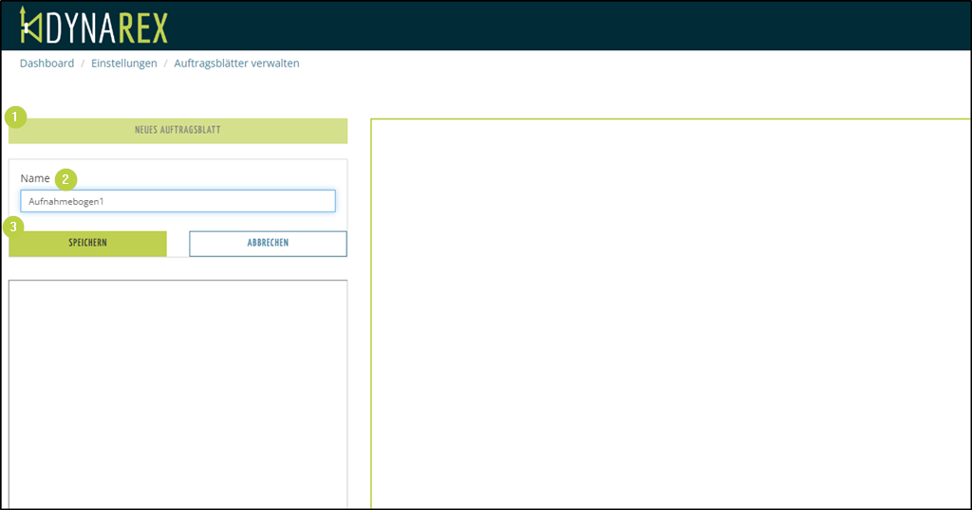Click inside the large green-bordered preview area
The image size is (972, 510).
[669, 313]
